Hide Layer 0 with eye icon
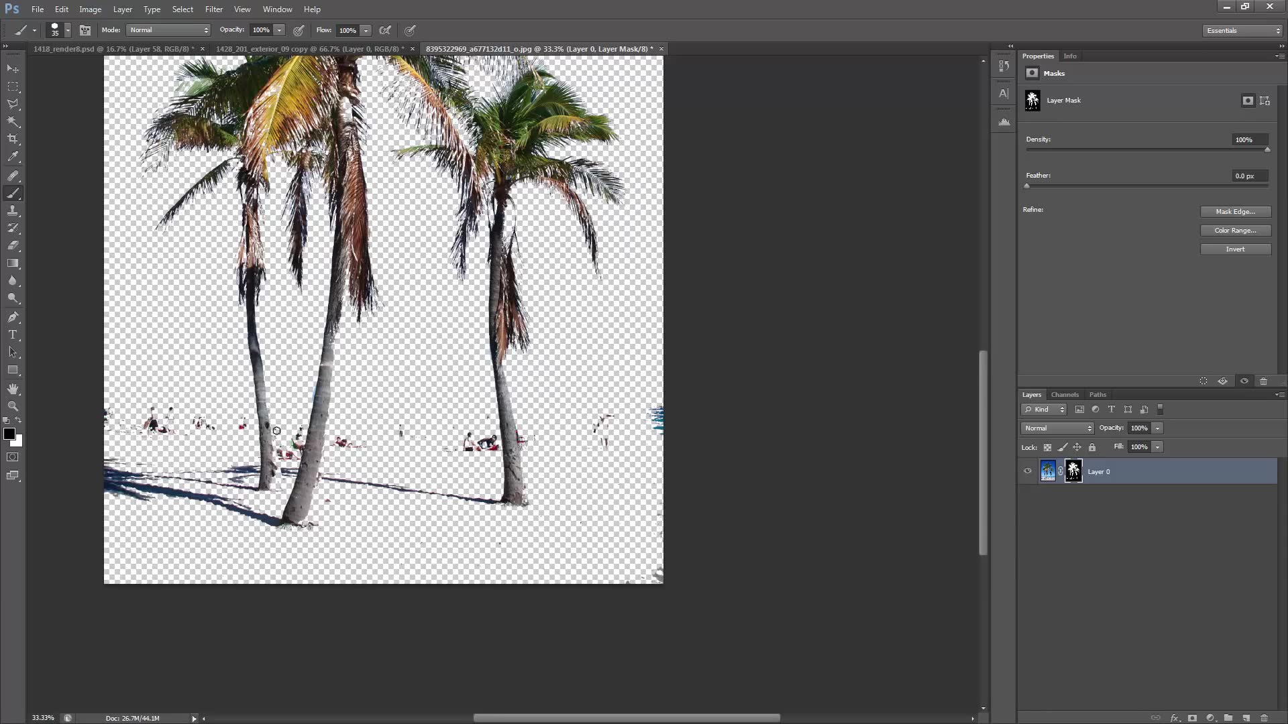 pyautogui.click(x=1028, y=471)
